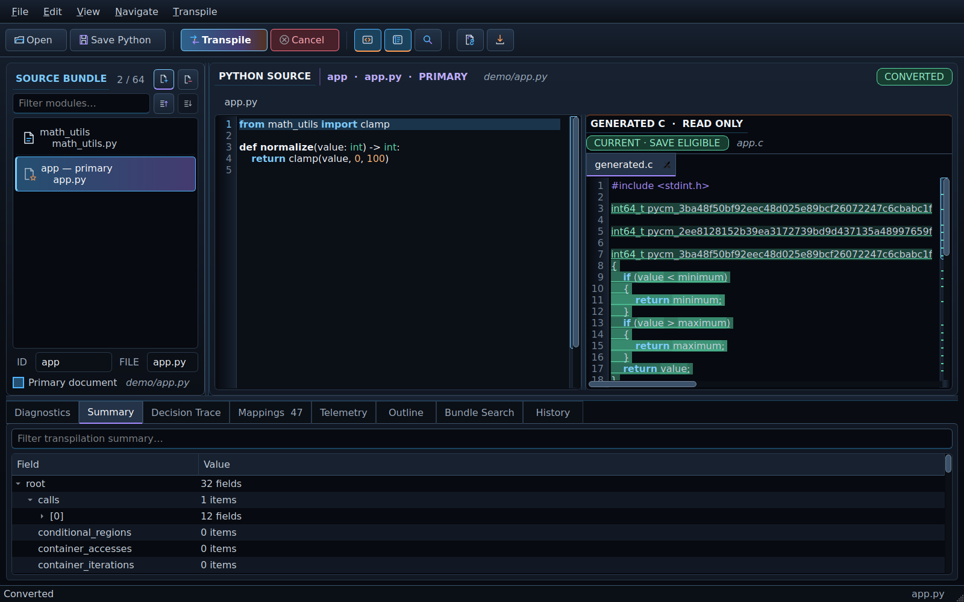
Task: Click the Converted status bar text
Action: pos(28,594)
